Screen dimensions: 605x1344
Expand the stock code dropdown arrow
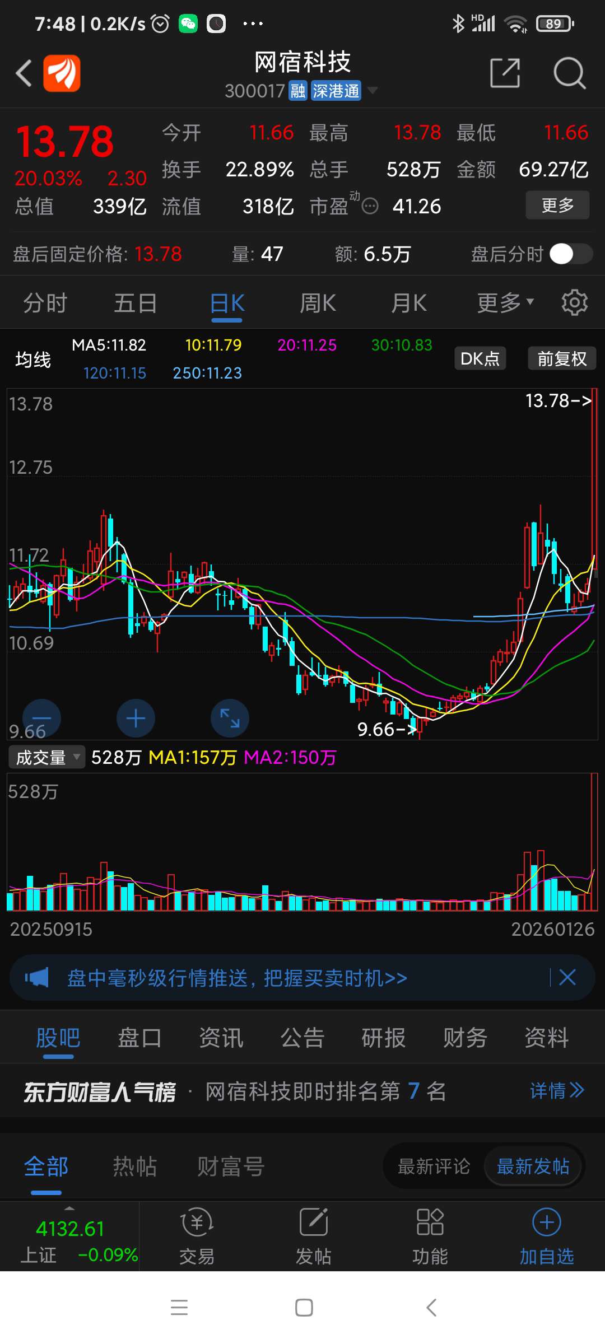coord(371,90)
